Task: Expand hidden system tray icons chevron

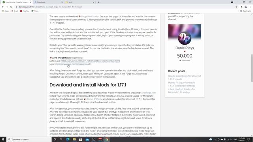Action: pos(215,139)
